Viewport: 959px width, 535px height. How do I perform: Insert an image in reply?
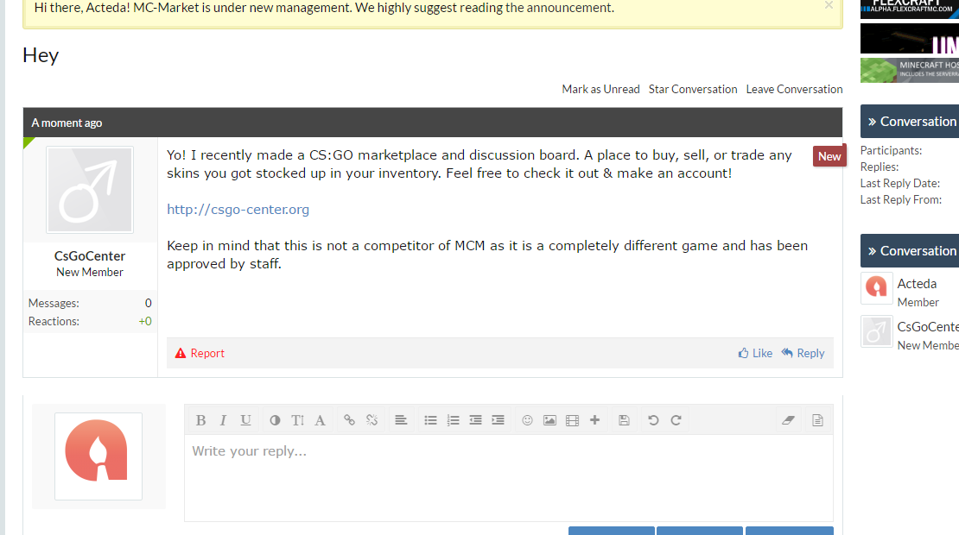(x=549, y=420)
